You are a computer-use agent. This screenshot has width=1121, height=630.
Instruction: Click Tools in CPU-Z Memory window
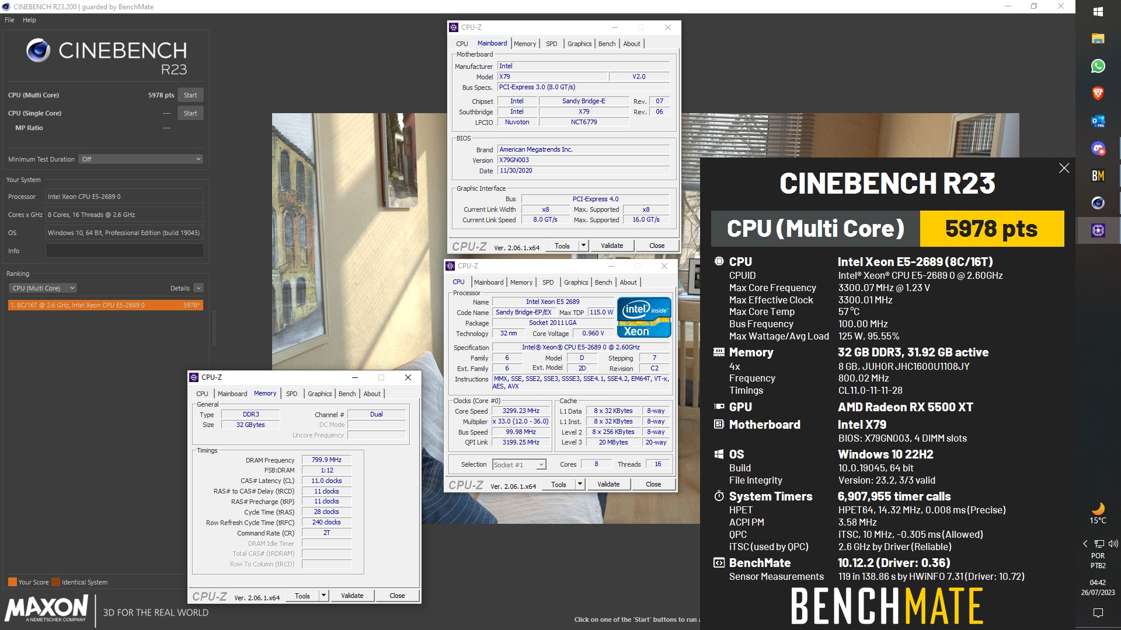302,596
